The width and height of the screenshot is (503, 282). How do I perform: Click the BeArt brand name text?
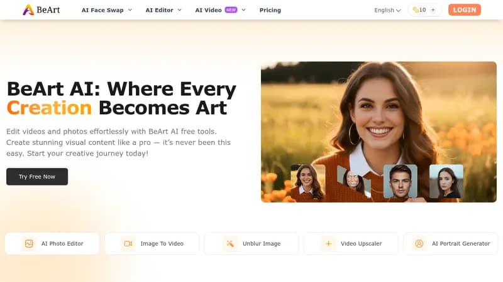pos(48,10)
